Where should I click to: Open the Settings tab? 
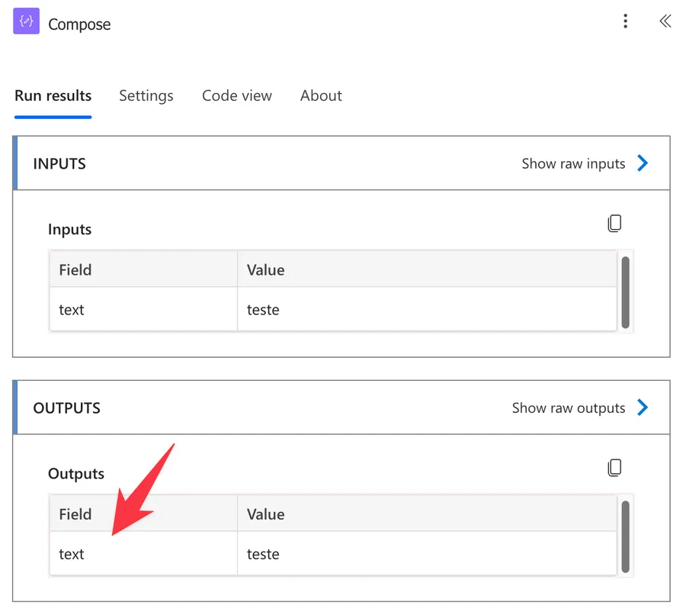[x=146, y=96]
